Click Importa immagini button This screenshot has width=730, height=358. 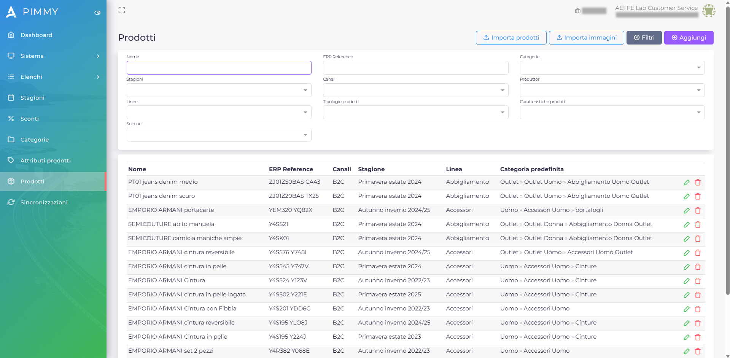[586, 38]
